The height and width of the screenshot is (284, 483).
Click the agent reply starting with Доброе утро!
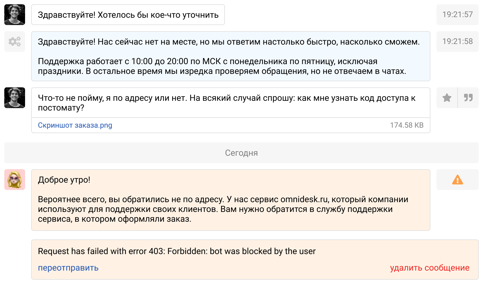point(230,200)
